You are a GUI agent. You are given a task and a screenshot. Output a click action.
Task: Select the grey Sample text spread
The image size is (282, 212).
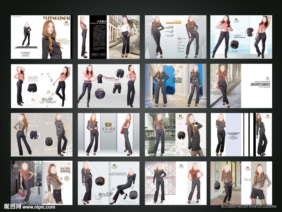(x=42, y=135)
